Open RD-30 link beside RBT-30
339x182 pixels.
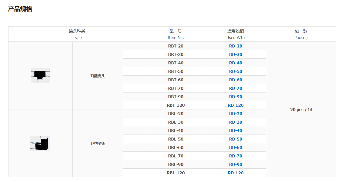pos(236,55)
